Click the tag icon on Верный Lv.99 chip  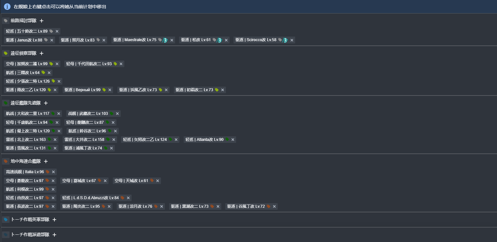point(104,90)
